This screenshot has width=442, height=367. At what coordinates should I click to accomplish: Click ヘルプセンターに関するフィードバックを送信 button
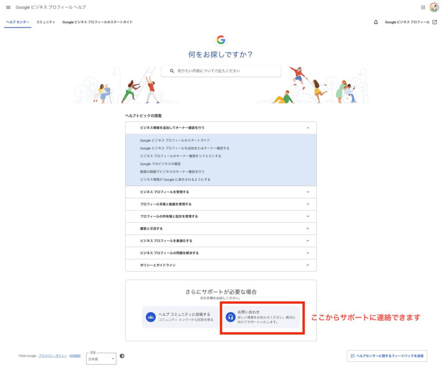click(x=387, y=356)
